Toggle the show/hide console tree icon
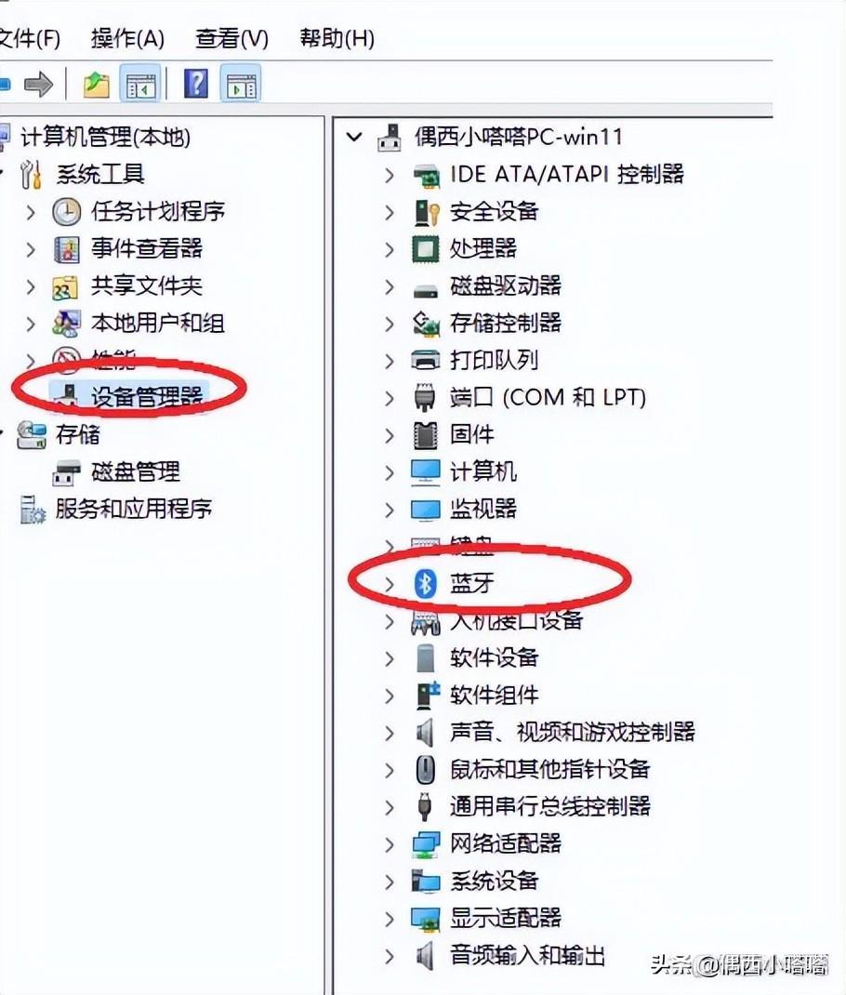 140,85
